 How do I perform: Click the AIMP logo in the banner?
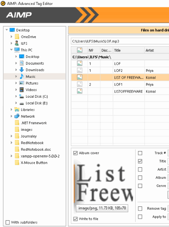pos(19,15)
